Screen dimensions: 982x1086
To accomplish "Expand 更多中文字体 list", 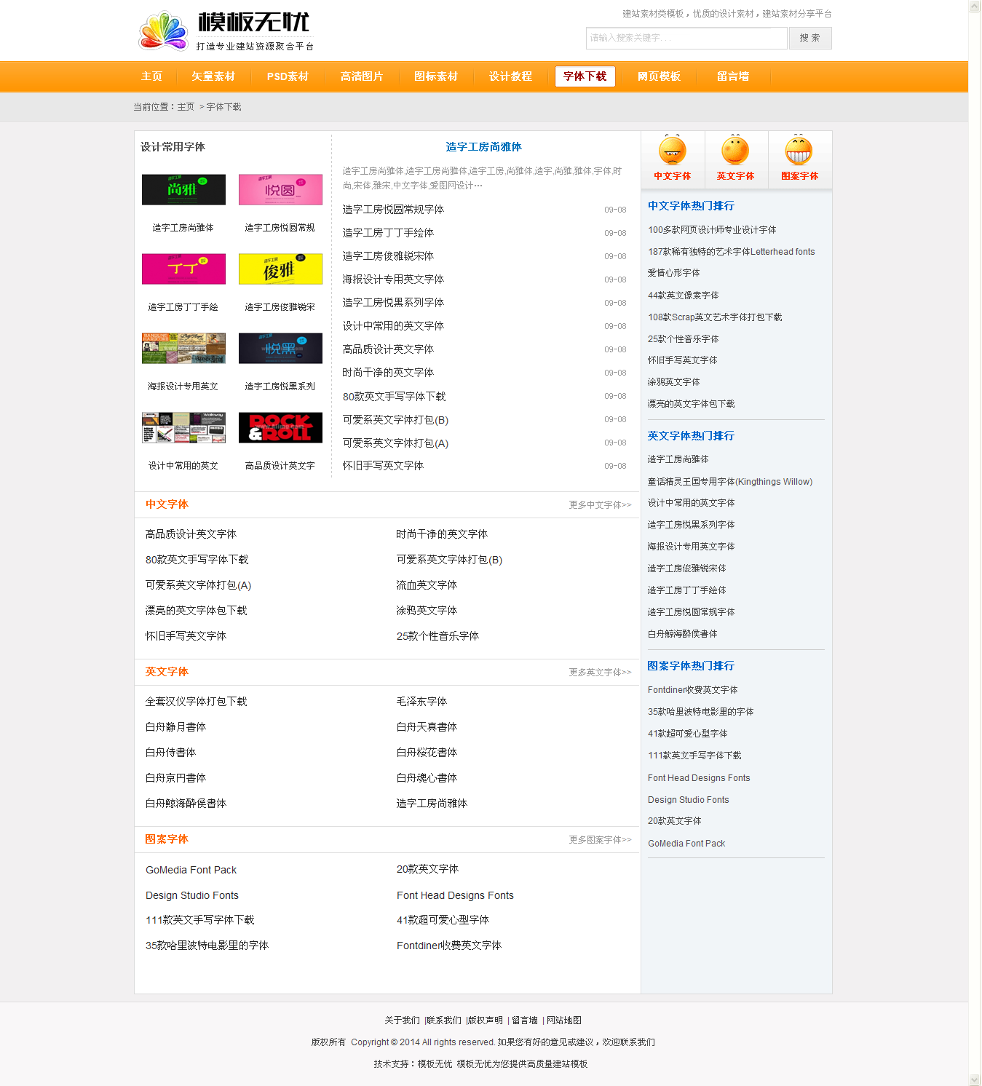I will (600, 504).
